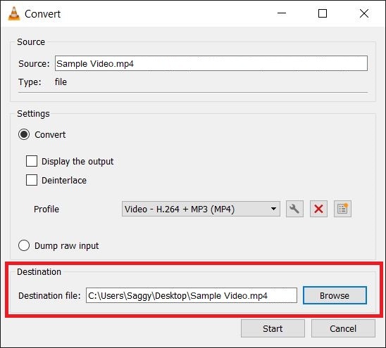Close the Convert window

(x=364, y=13)
